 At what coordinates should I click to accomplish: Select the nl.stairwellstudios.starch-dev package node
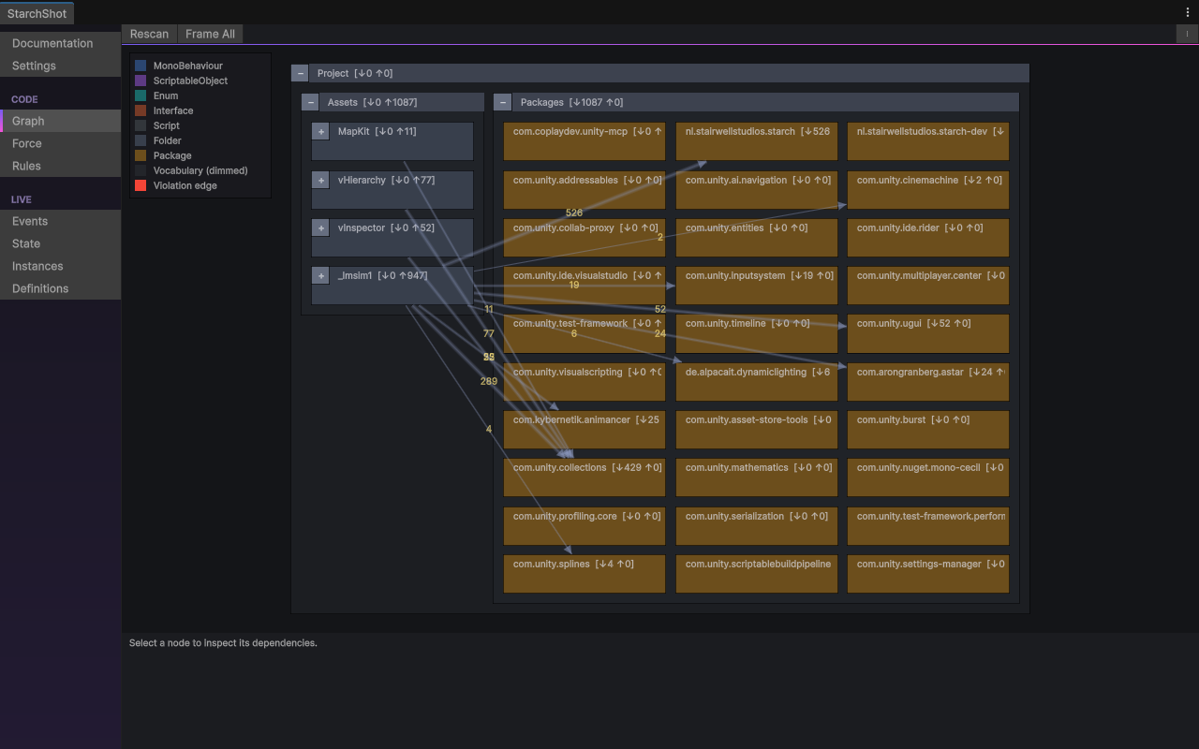point(928,141)
